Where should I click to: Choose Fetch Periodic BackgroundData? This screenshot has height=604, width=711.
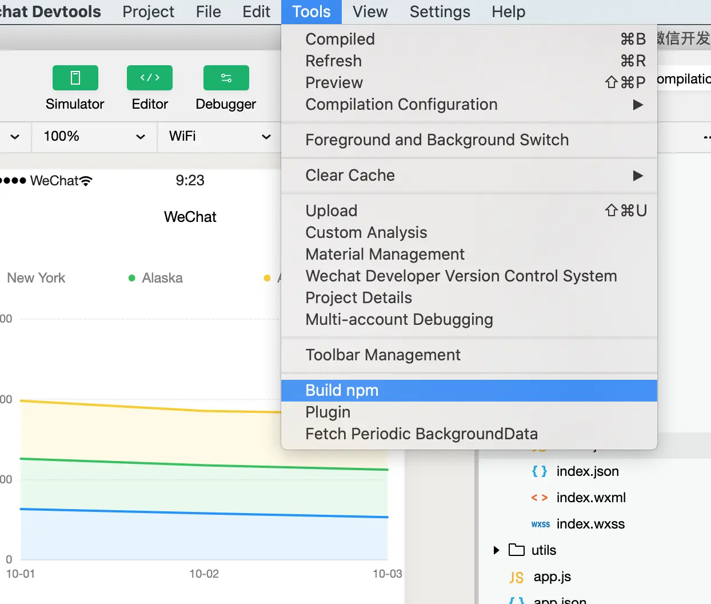pos(469,434)
